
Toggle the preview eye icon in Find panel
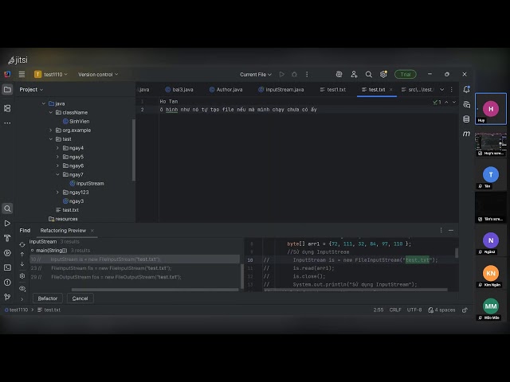(22, 288)
